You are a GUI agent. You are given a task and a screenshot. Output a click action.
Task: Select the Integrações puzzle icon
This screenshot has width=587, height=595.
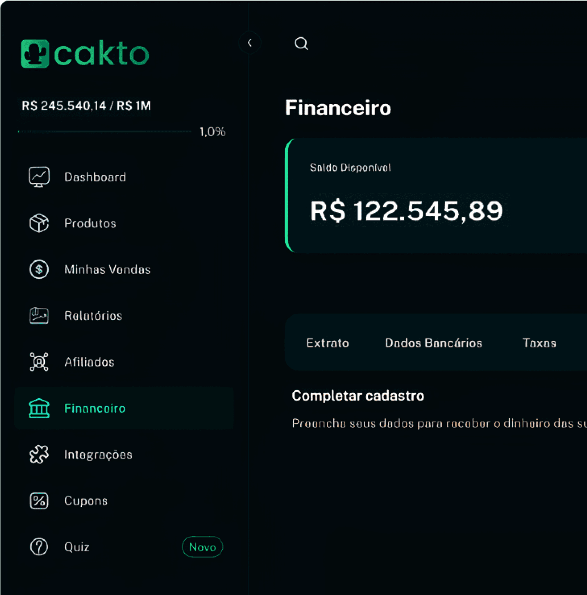pyautogui.click(x=39, y=454)
